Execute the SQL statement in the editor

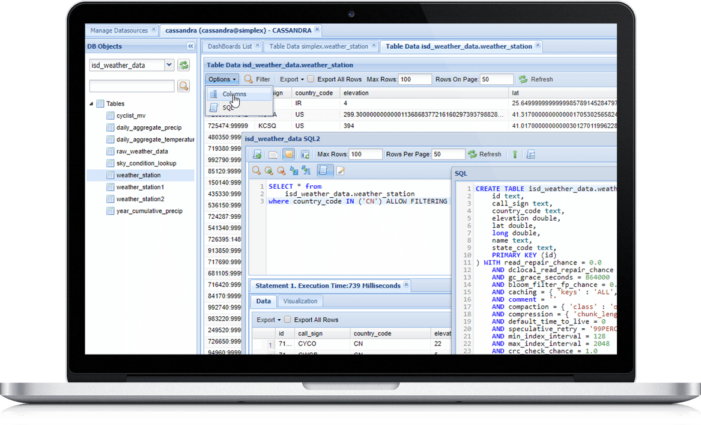257,154
